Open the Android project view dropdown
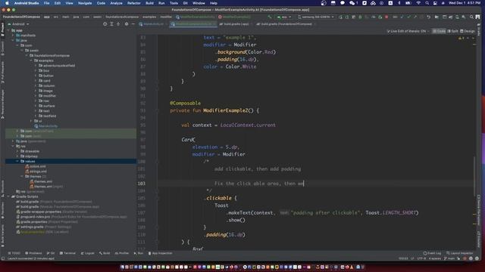Image resolution: width=485 pixels, height=272 pixels. (18, 23)
